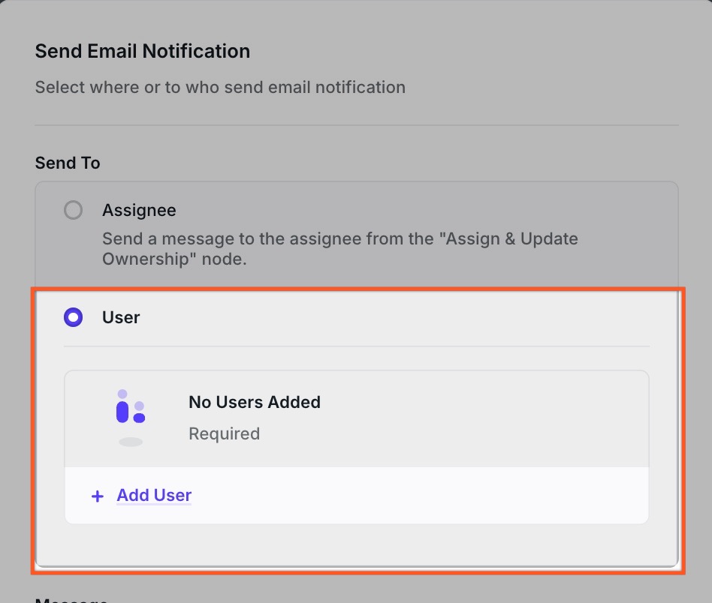Choose the User option label

point(121,317)
